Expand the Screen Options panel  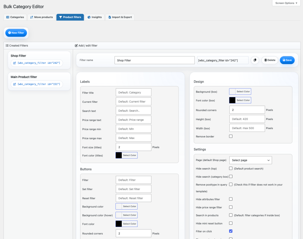286,3
